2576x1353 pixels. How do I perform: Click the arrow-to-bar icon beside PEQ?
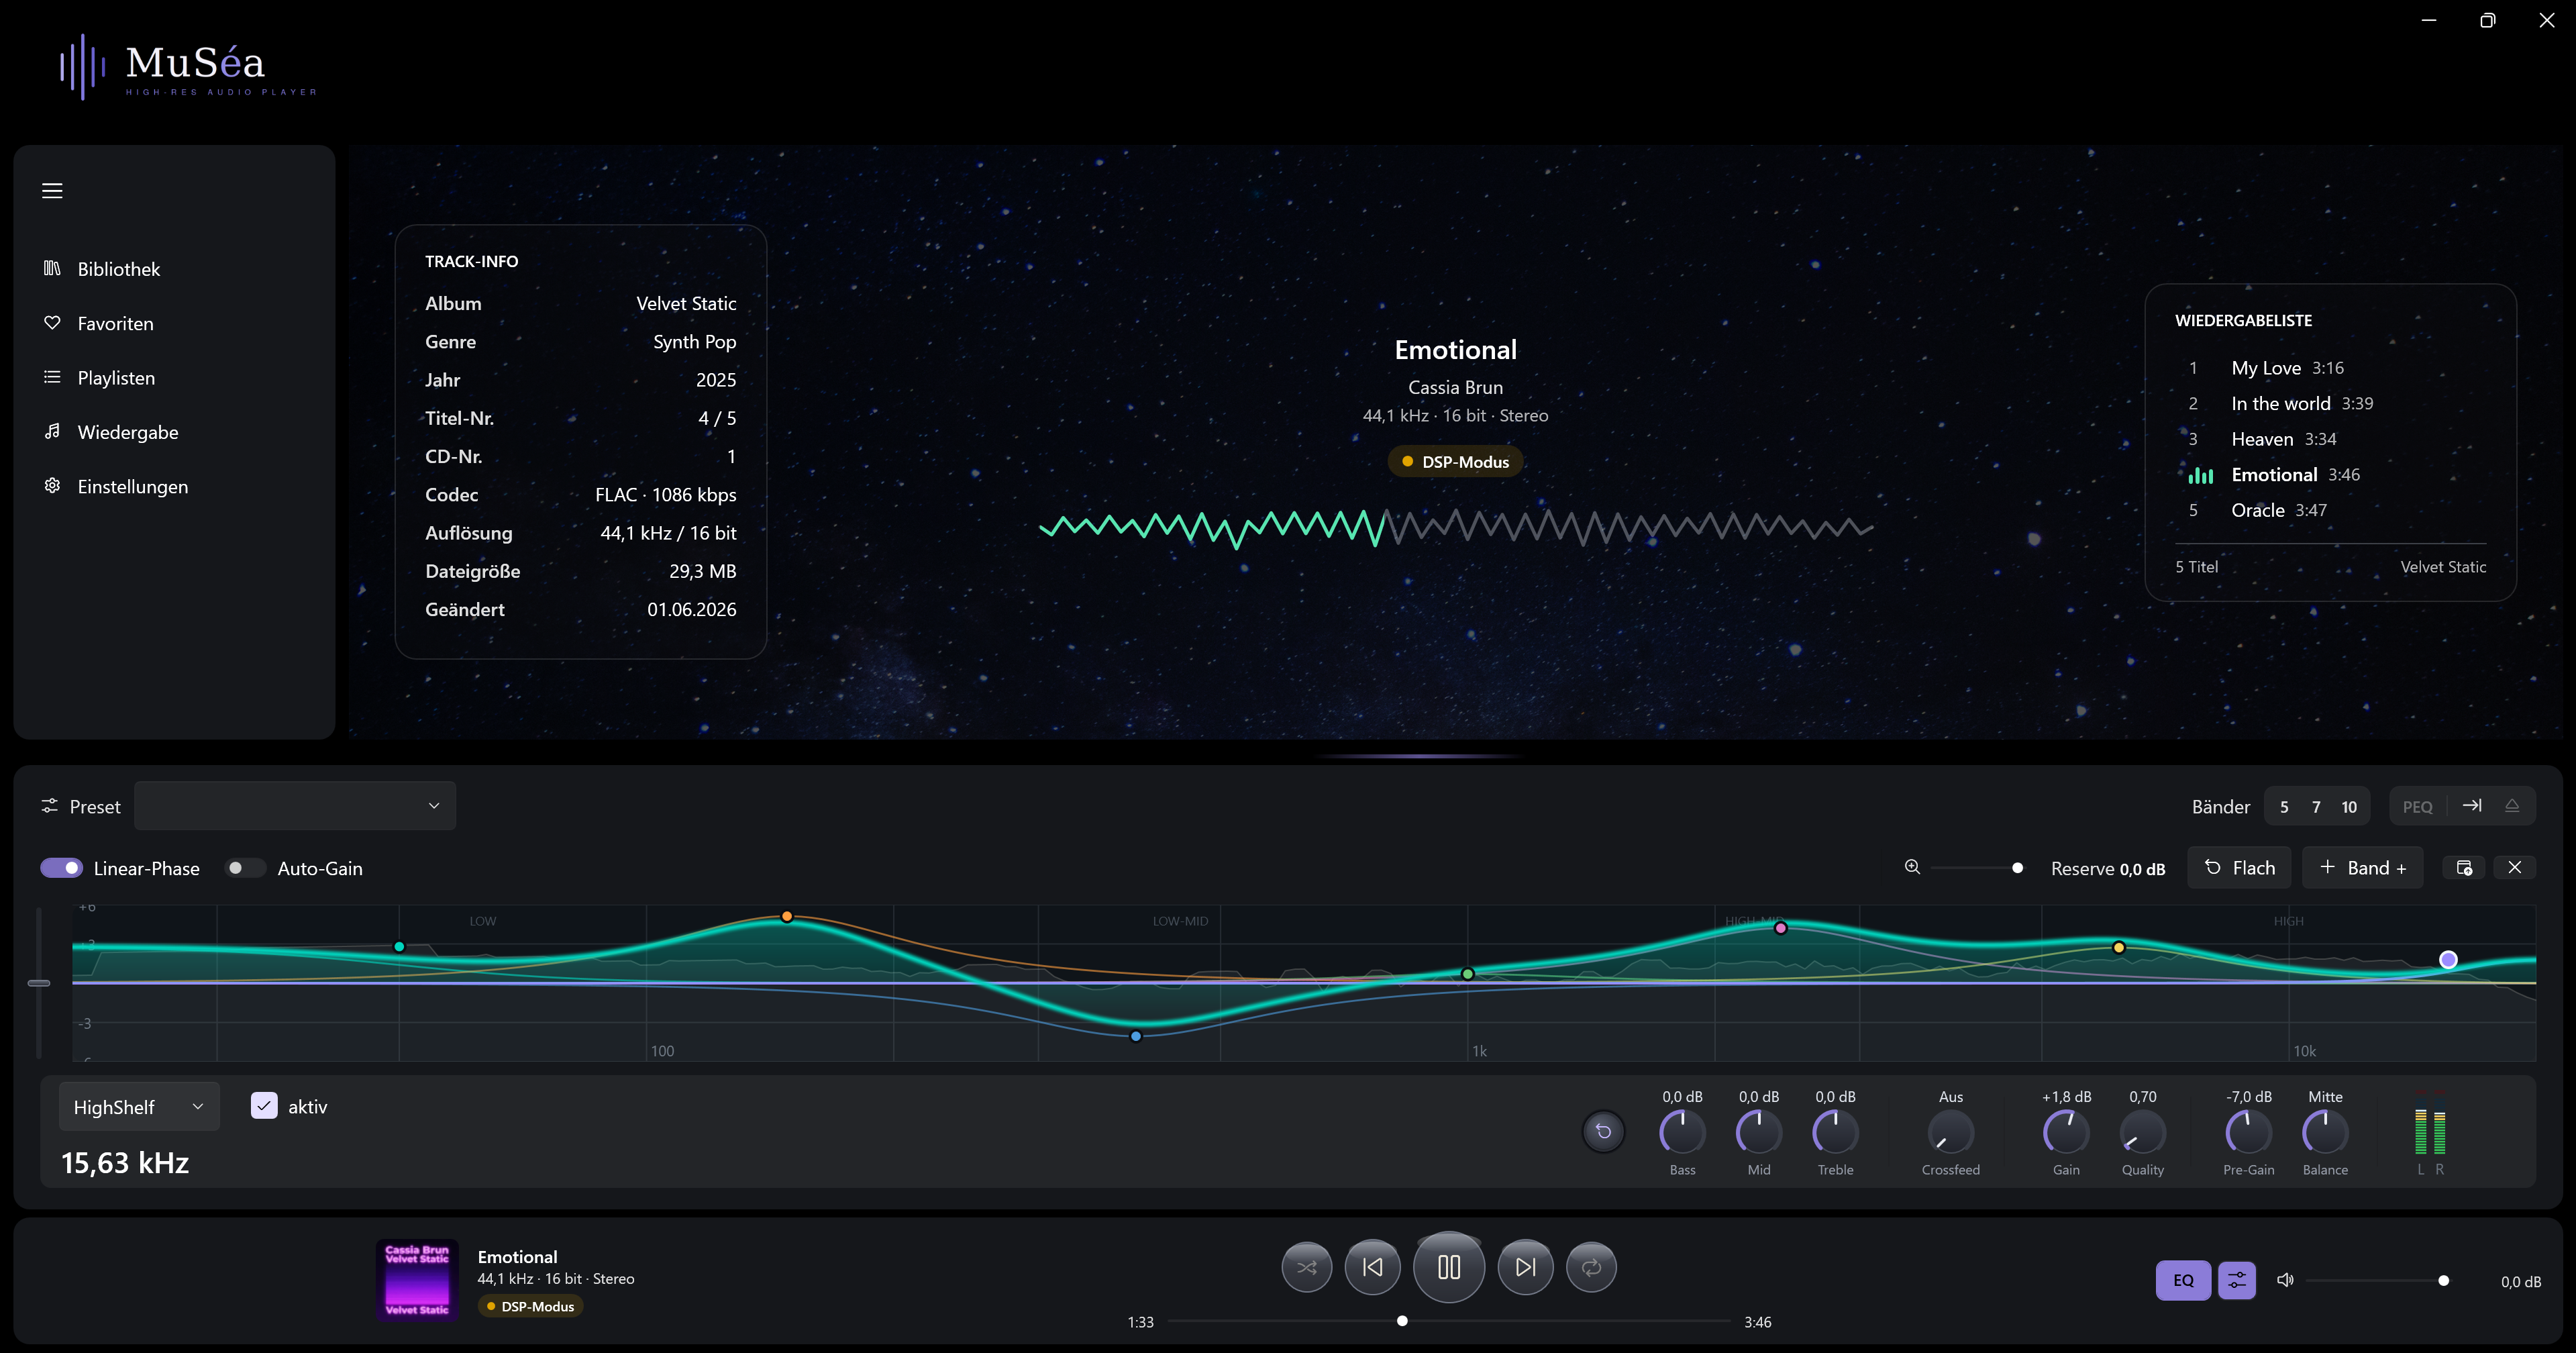[x=2472, y=806]
